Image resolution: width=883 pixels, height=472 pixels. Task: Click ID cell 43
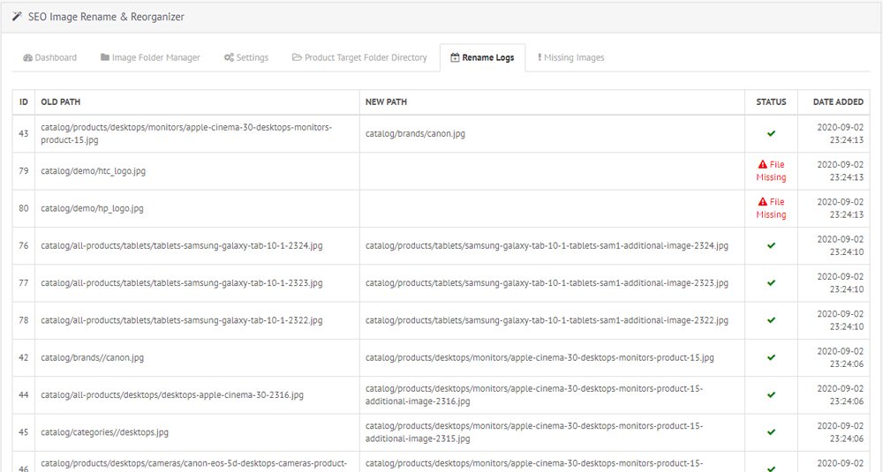coord(24,134)
